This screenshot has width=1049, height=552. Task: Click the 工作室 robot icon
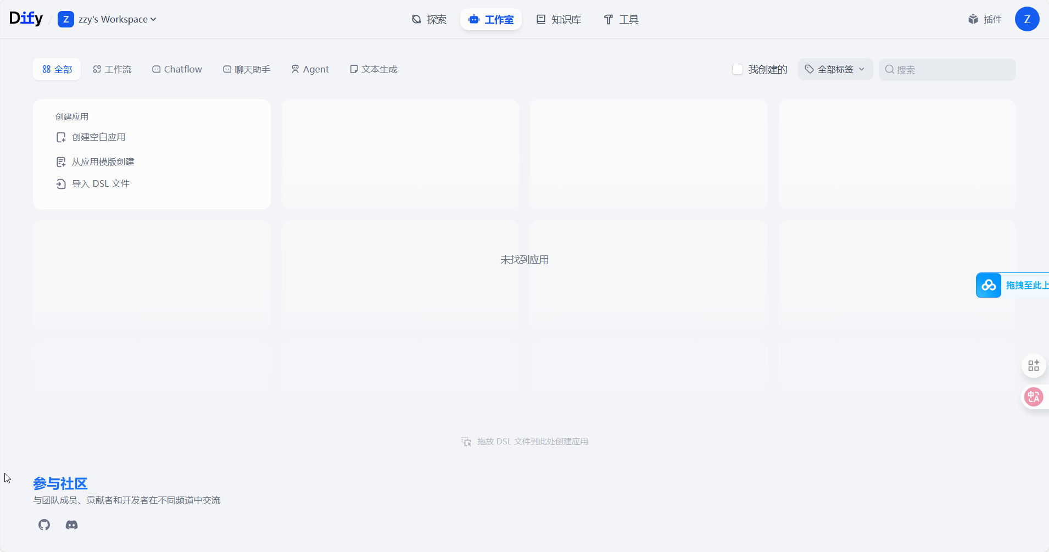tap(474, 20)
